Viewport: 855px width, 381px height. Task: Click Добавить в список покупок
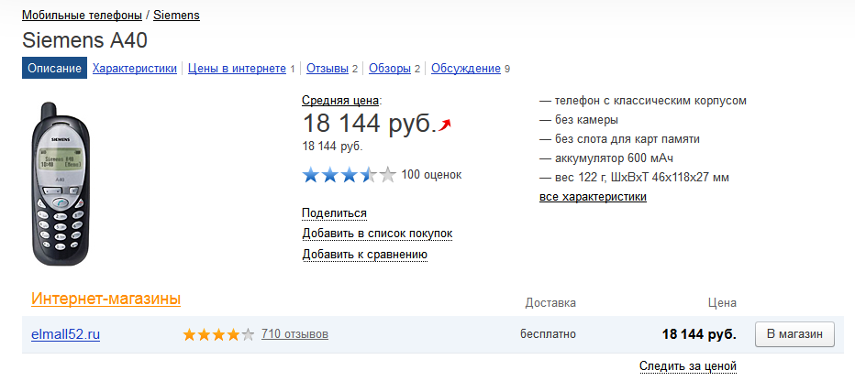377,234
